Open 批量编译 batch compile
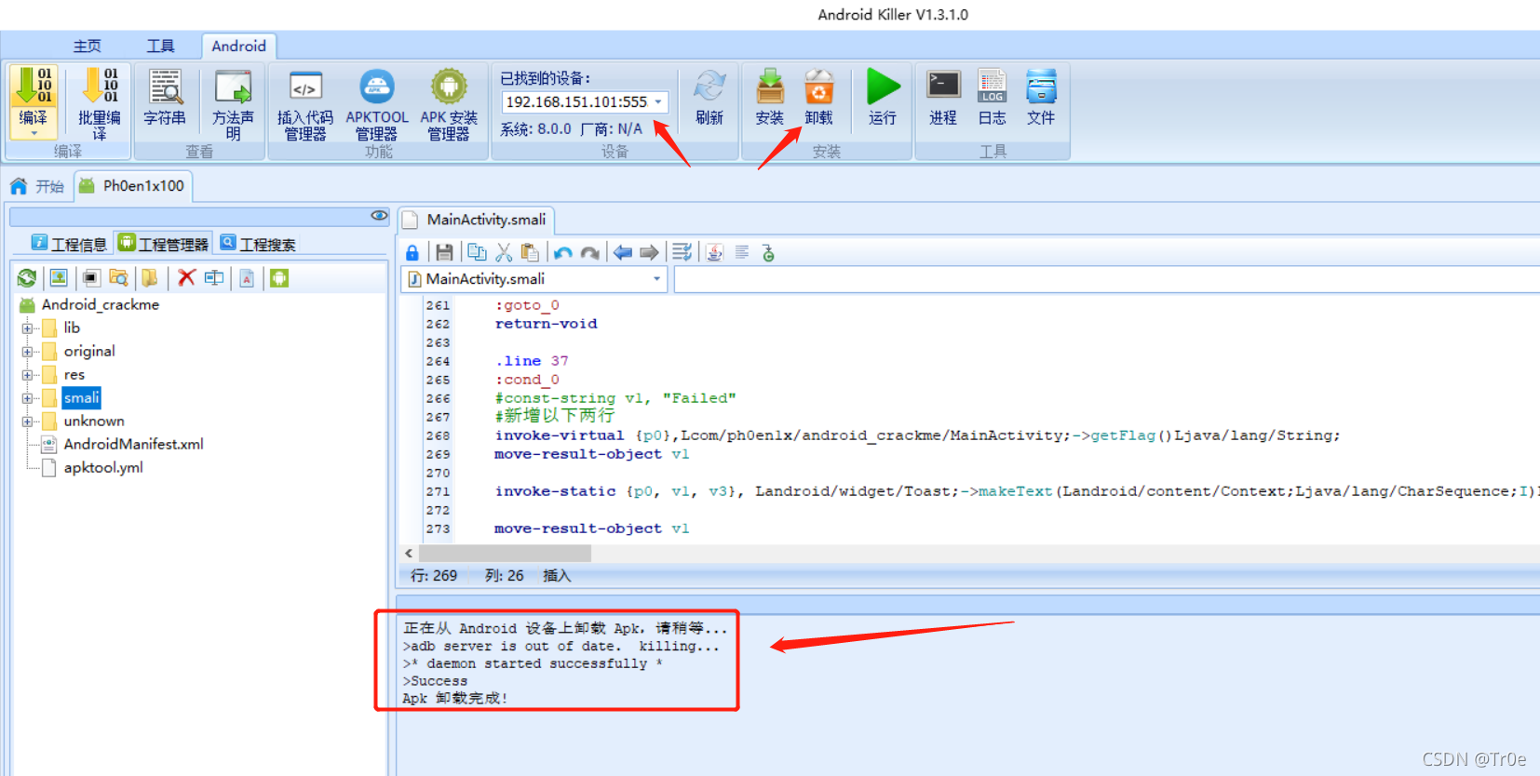 [x=100, y=103]
